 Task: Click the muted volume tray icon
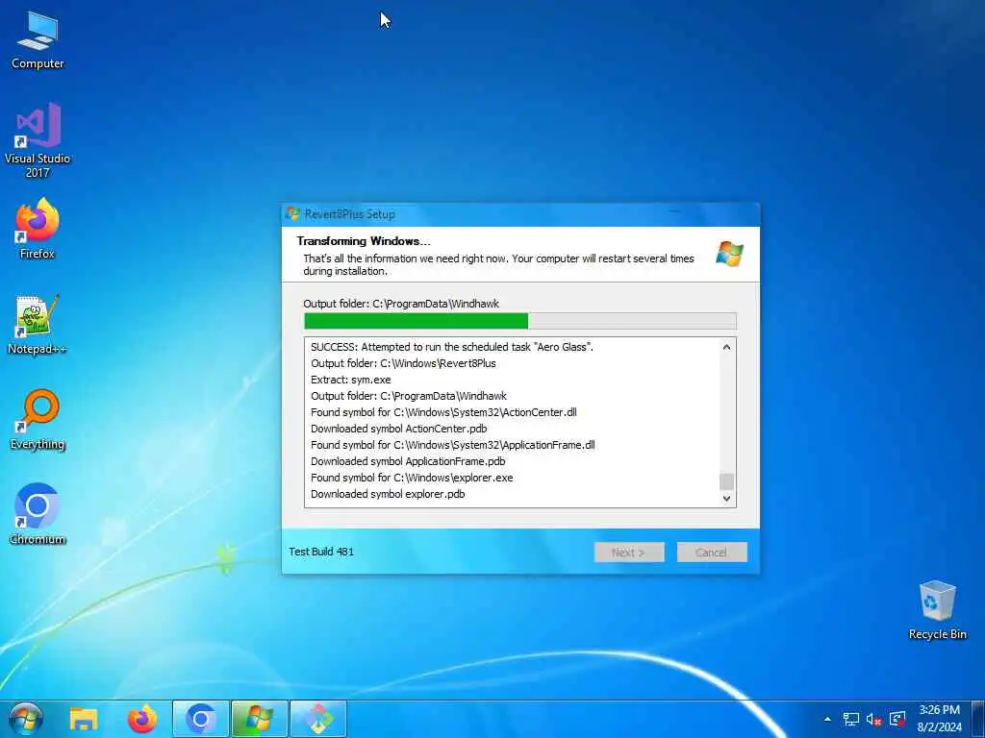click(873, 719)
